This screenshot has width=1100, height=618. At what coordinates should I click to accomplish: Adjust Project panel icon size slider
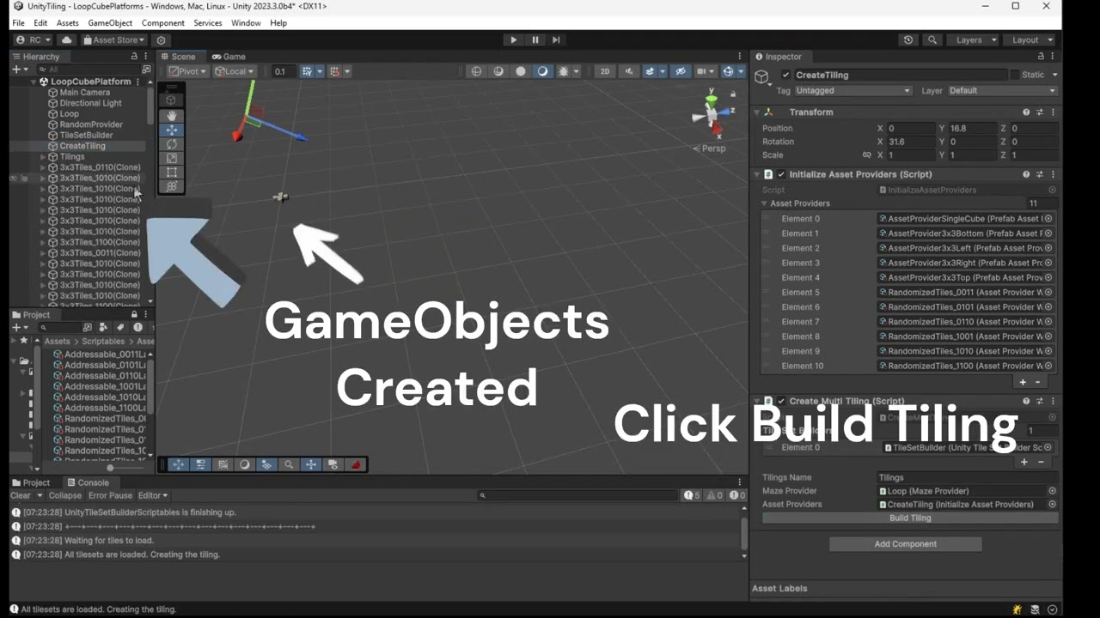pos(109,469)
